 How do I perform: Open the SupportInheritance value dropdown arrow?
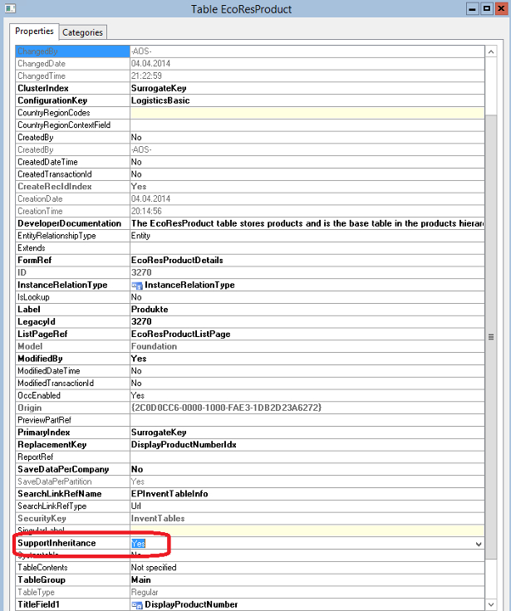point(479,543)
